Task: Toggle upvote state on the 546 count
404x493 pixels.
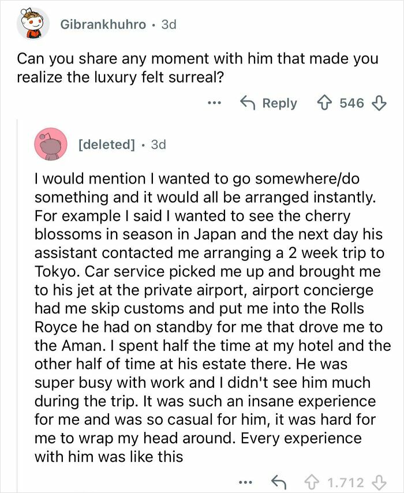Action: click(351, 103)
